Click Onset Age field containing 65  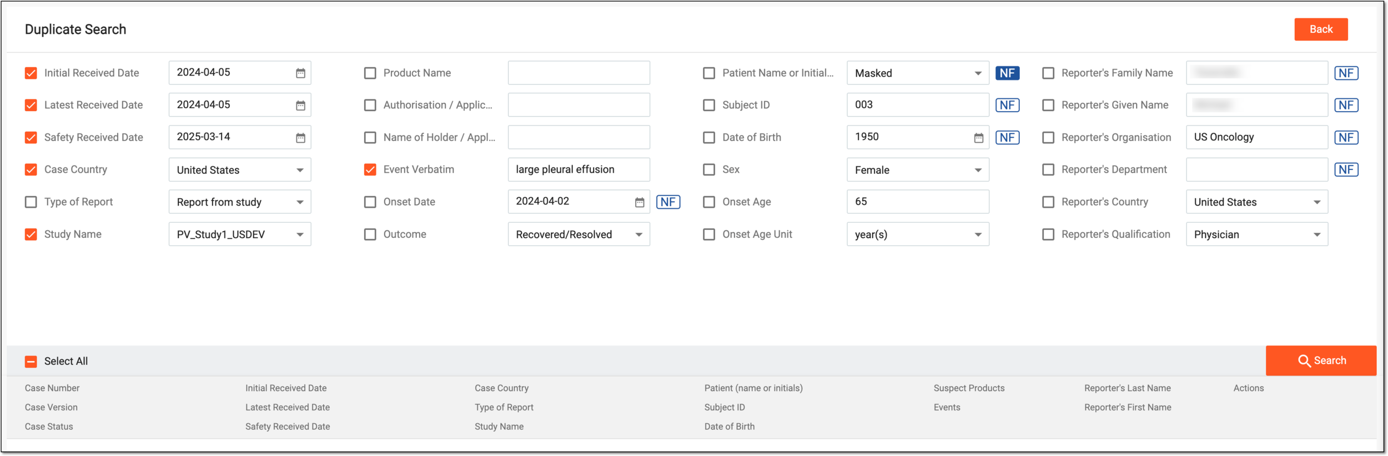tap(918, 202)
